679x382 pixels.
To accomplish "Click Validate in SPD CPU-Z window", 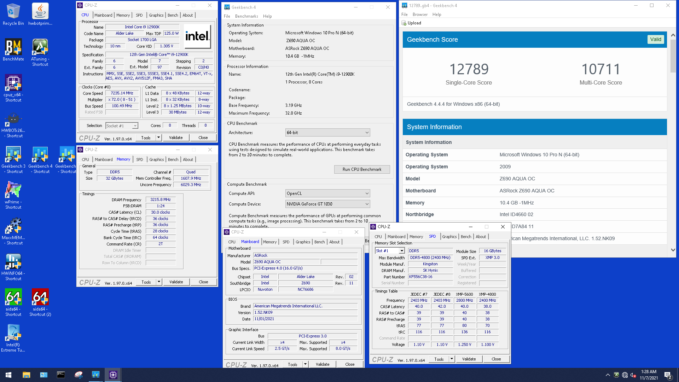I will click(469, 359).
